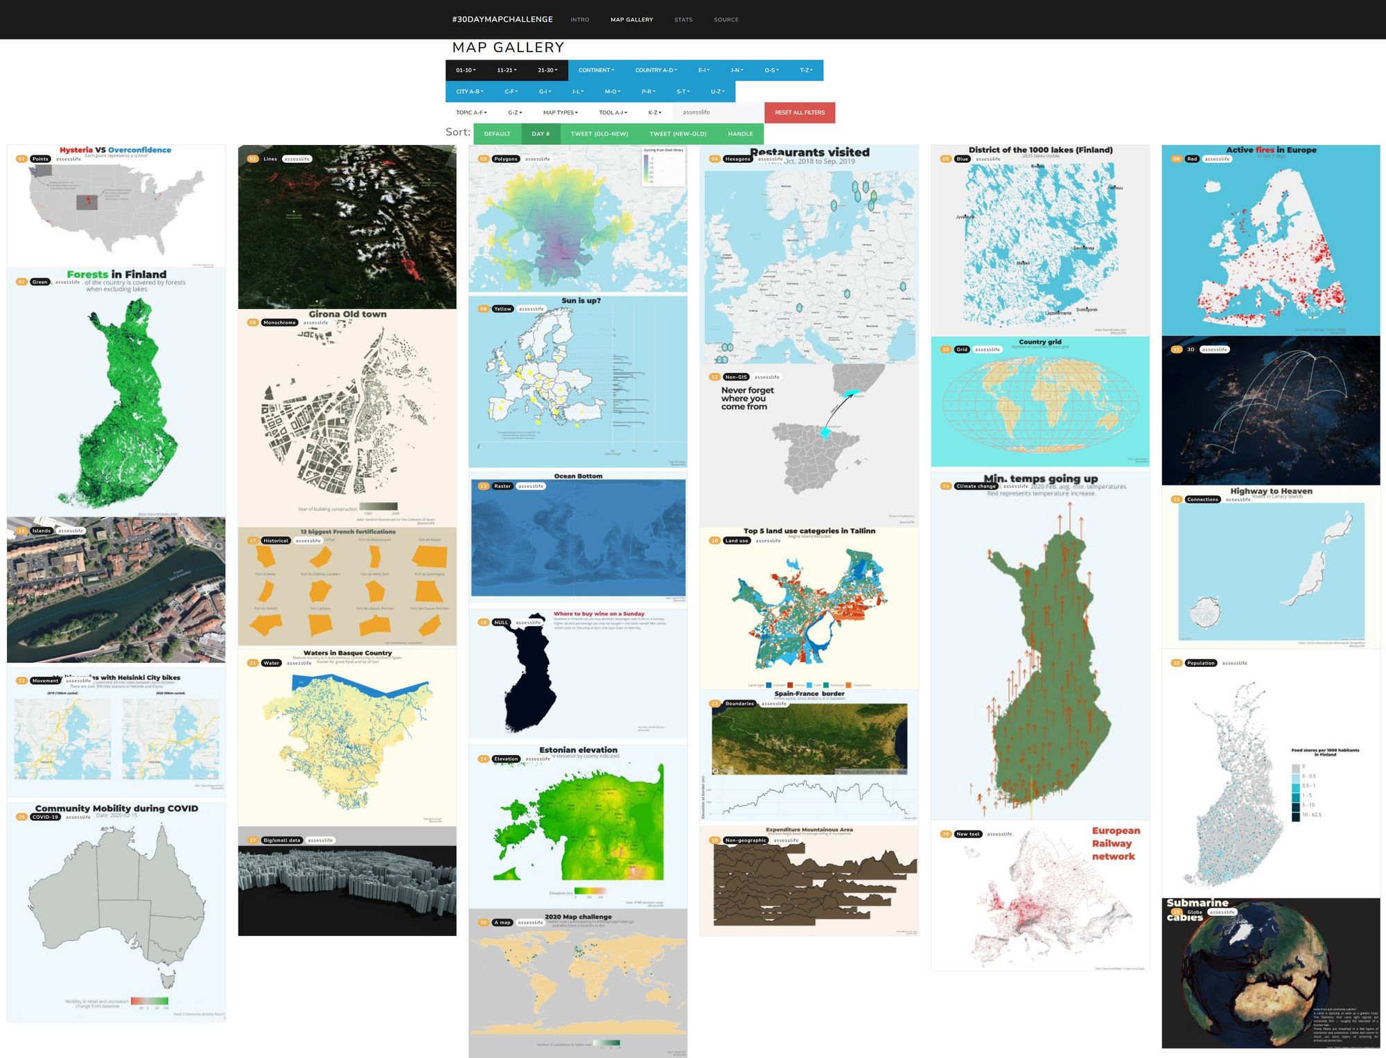The image size is (1386, 1058).
Task: Open the Source nav item
Action: 726,19
